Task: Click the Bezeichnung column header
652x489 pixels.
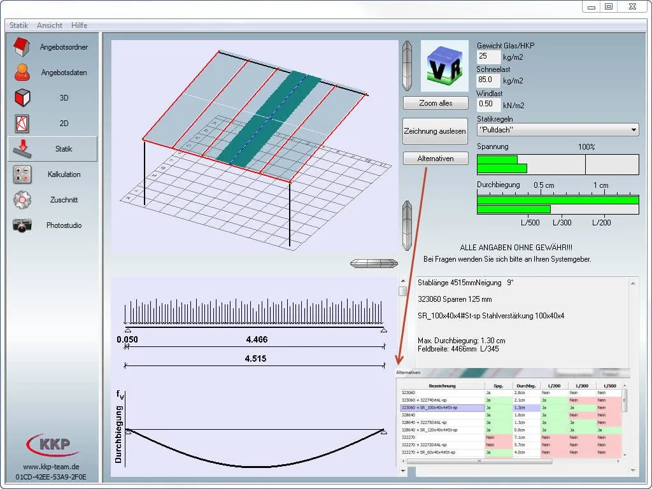Action: (442, 386)
